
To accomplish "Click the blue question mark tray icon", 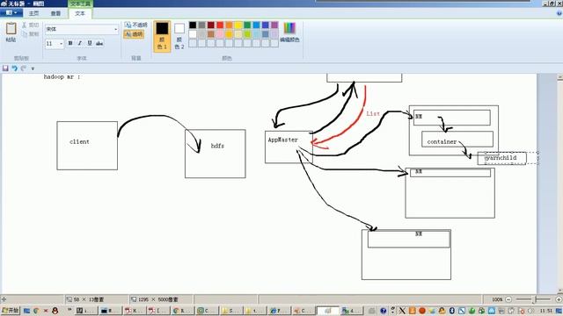I will pyautogui.click(x=384, y=311).
